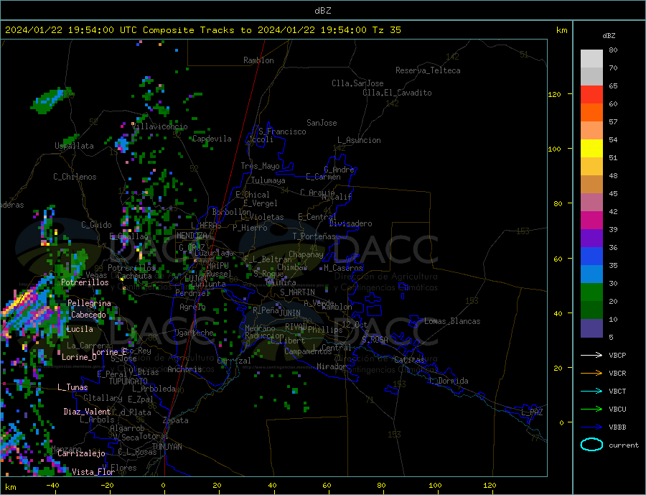Click the dBZ title at top

pos(322,11)
